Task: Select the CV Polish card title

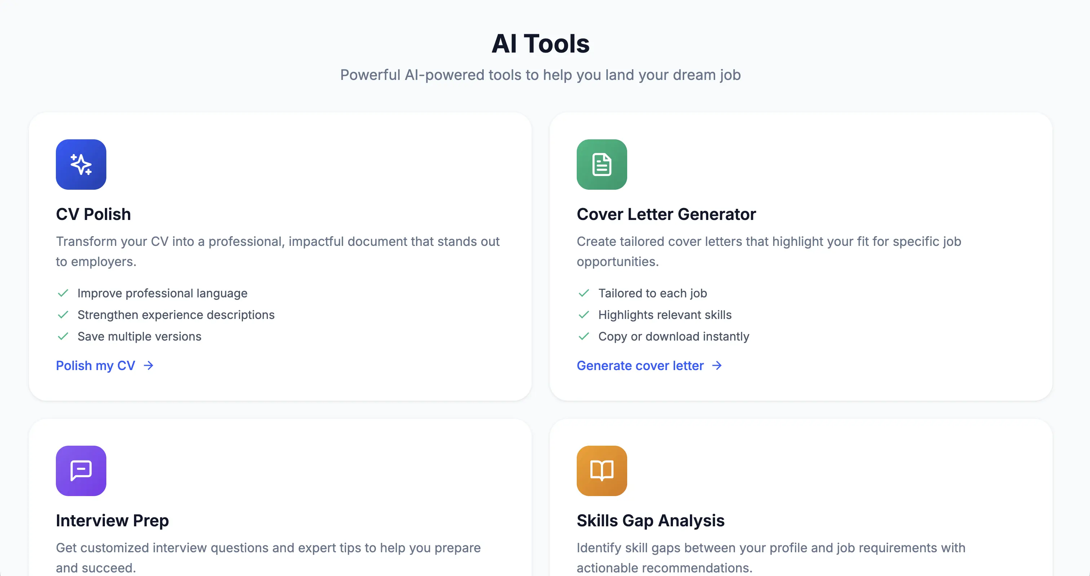Action: pyautogui.click(x=93, y=214)
